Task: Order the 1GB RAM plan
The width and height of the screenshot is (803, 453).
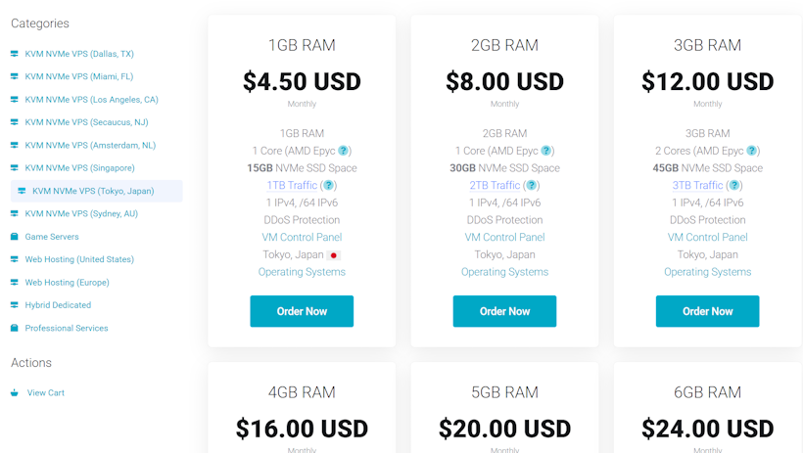Action: point(302,311)
